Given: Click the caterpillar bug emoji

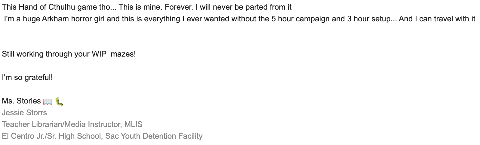Looking at the screenshot, I should pyautogui.click(x=59, y=101).
